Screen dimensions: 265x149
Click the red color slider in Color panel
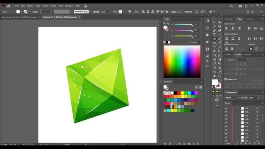pyautogui.click(x=183, y=25)
